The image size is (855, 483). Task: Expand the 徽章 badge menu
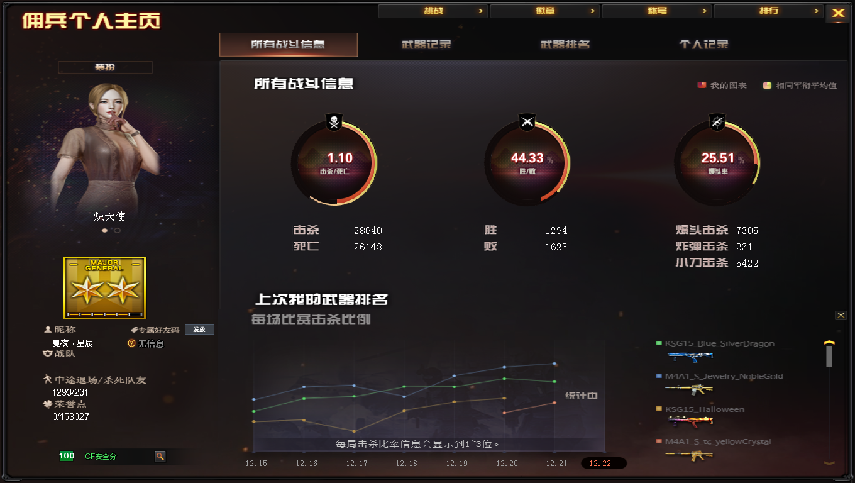pos(544,11)
